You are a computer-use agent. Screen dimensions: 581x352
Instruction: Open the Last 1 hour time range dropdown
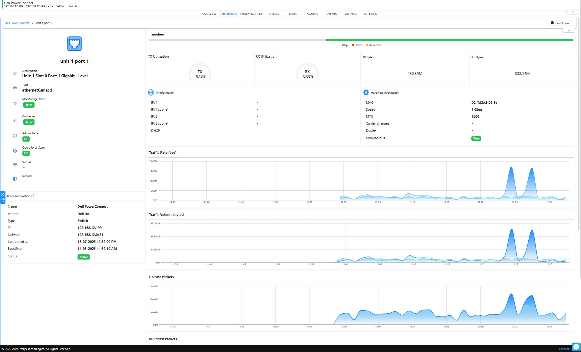pos(560,23)
